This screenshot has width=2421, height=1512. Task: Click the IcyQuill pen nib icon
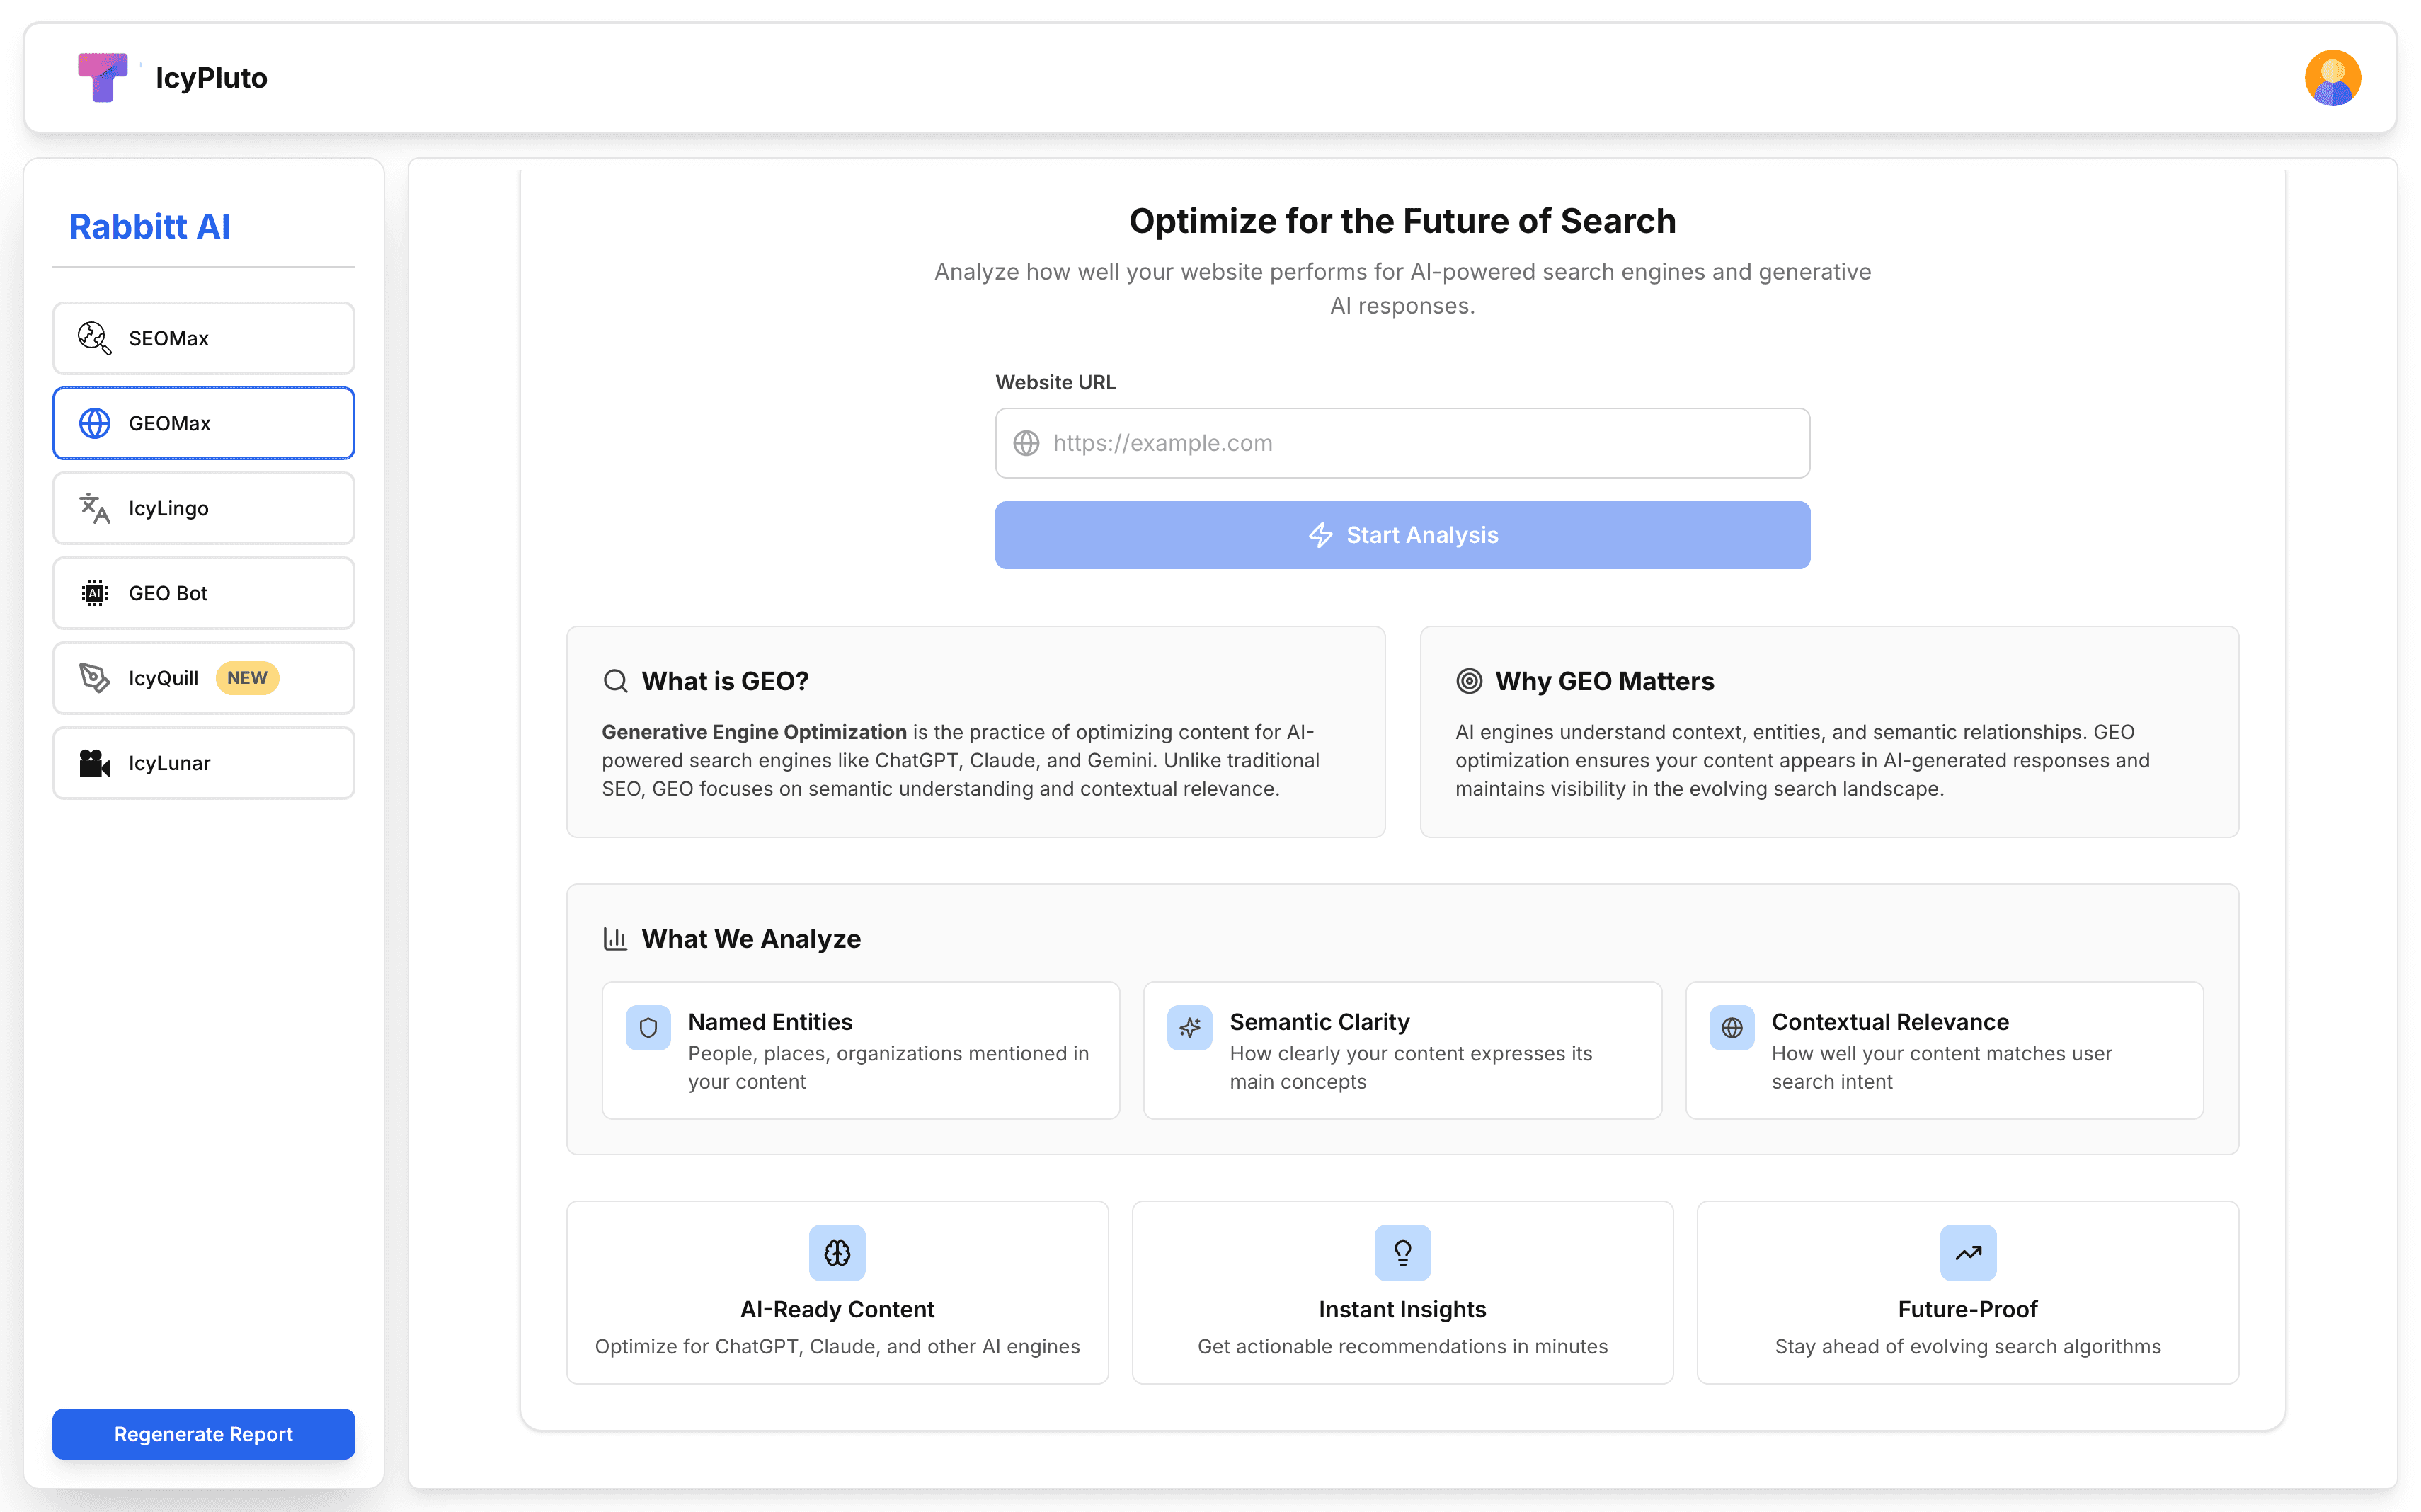point(93,678)
